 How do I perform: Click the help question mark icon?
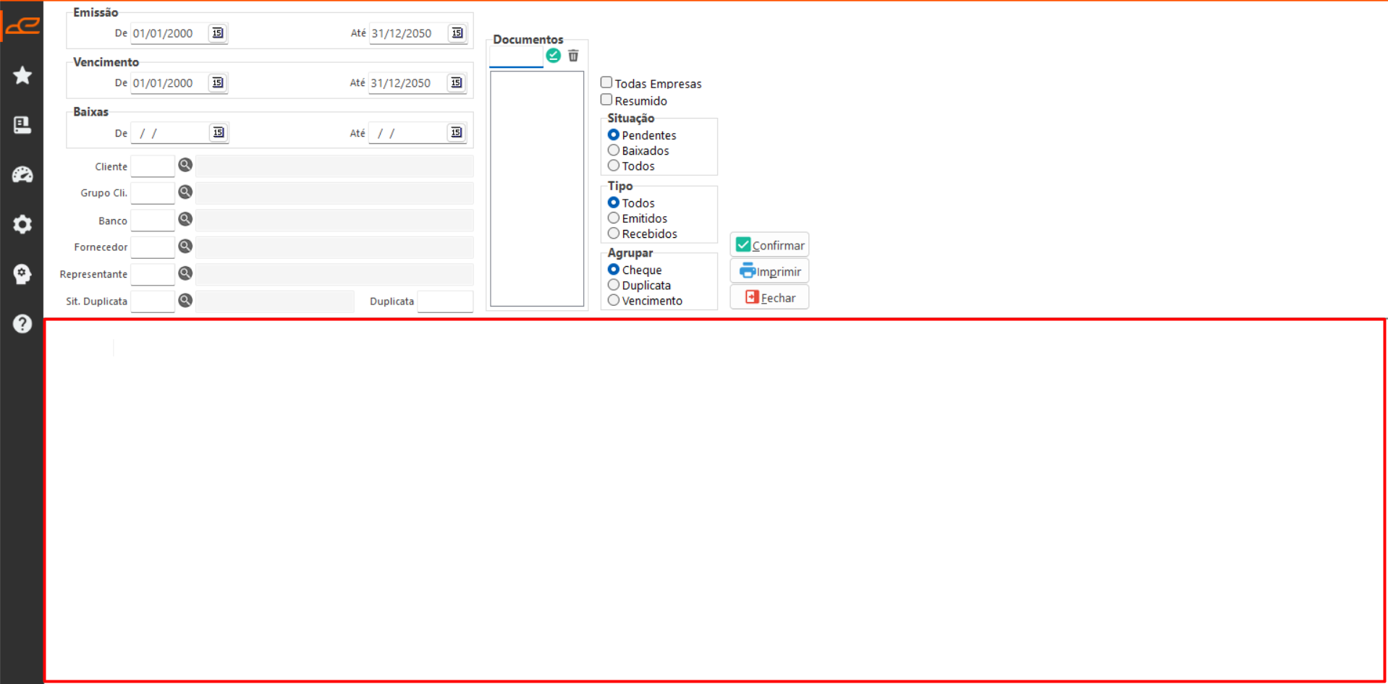click(x=22, y=323)
